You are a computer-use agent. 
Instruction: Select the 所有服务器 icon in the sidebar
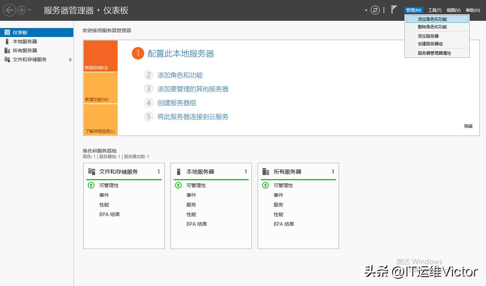[7, 50]
